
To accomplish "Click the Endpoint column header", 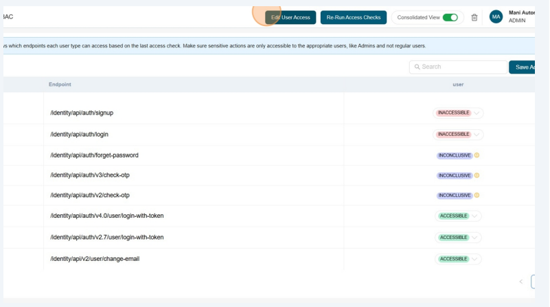I will click(x=60, y=84).
